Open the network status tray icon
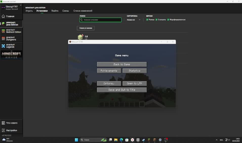This screenshot has width=242, height=143. pyautogui.click(x=226, y=140)
